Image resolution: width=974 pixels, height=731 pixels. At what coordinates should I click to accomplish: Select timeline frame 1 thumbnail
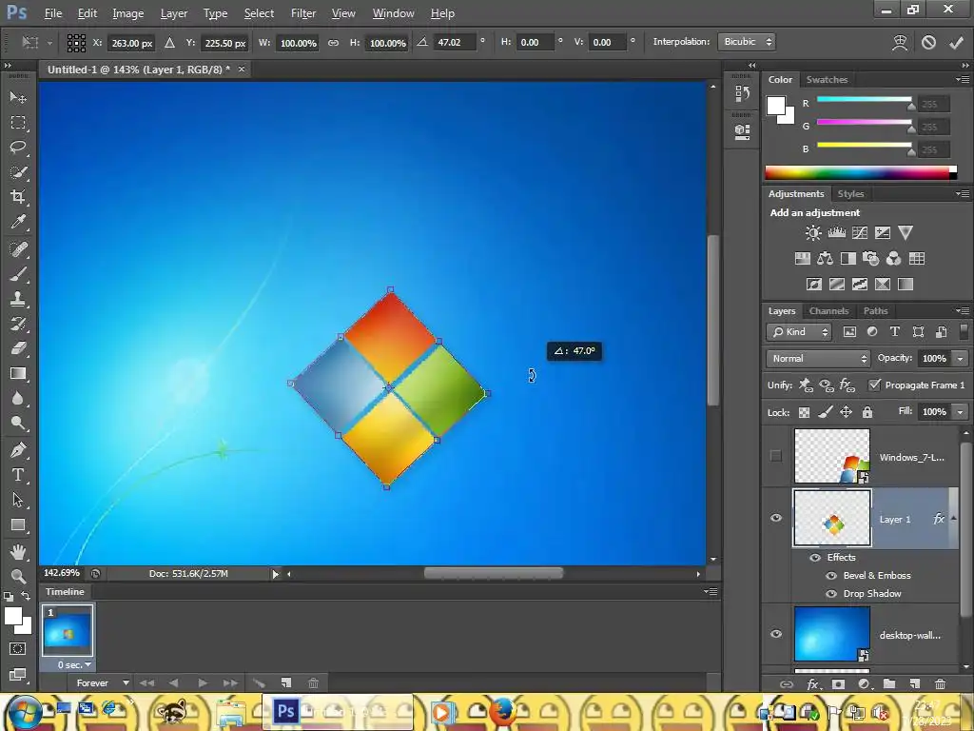[x=68, y=631]
